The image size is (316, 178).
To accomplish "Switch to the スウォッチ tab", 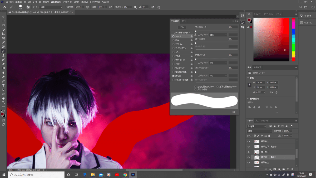I will point(257,14).
